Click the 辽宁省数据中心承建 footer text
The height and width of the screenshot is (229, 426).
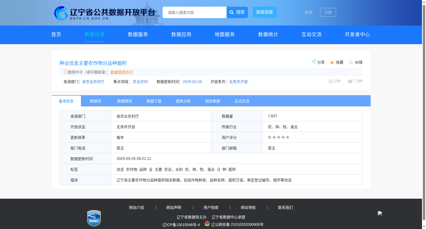tap(228, 217)
